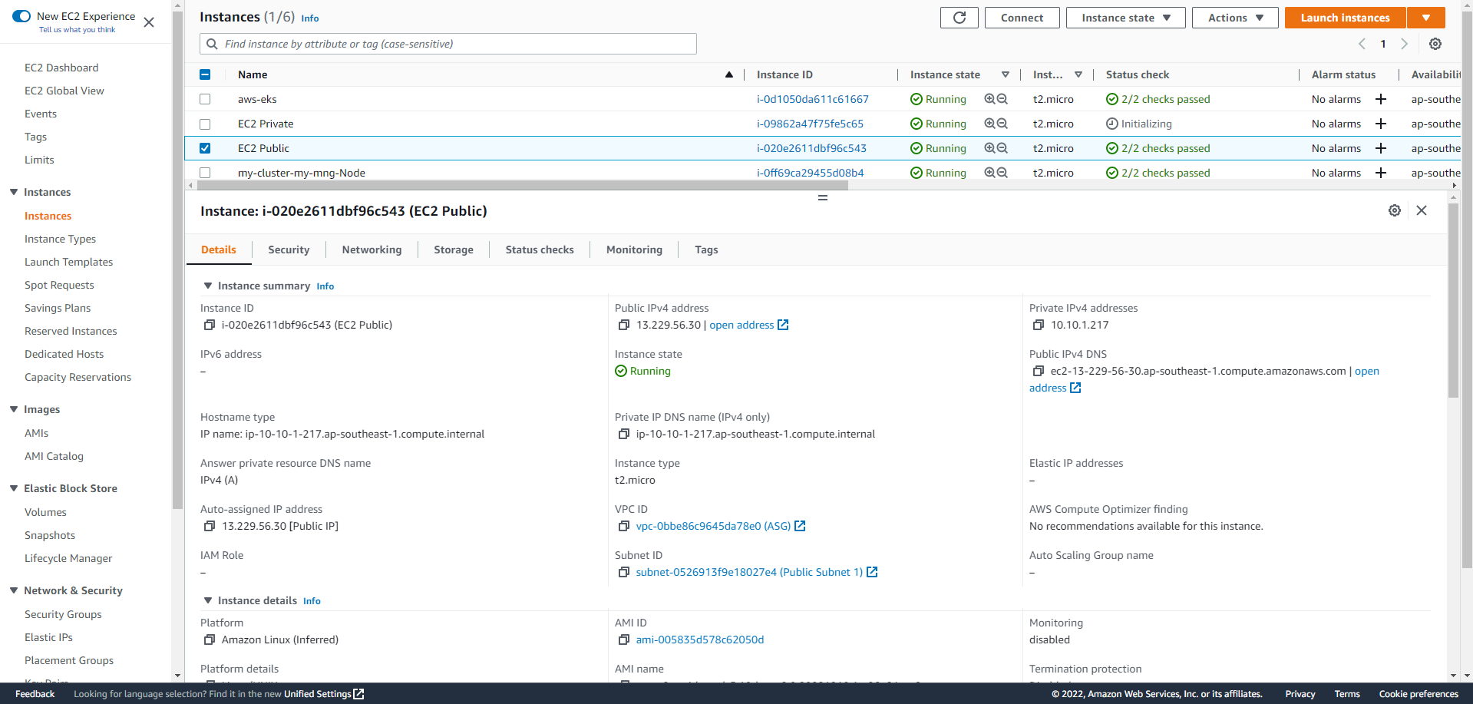The image size is (1473, 704).
Task: Open instance link i-0d1050da611c61667
Action: tap(812, 99)
